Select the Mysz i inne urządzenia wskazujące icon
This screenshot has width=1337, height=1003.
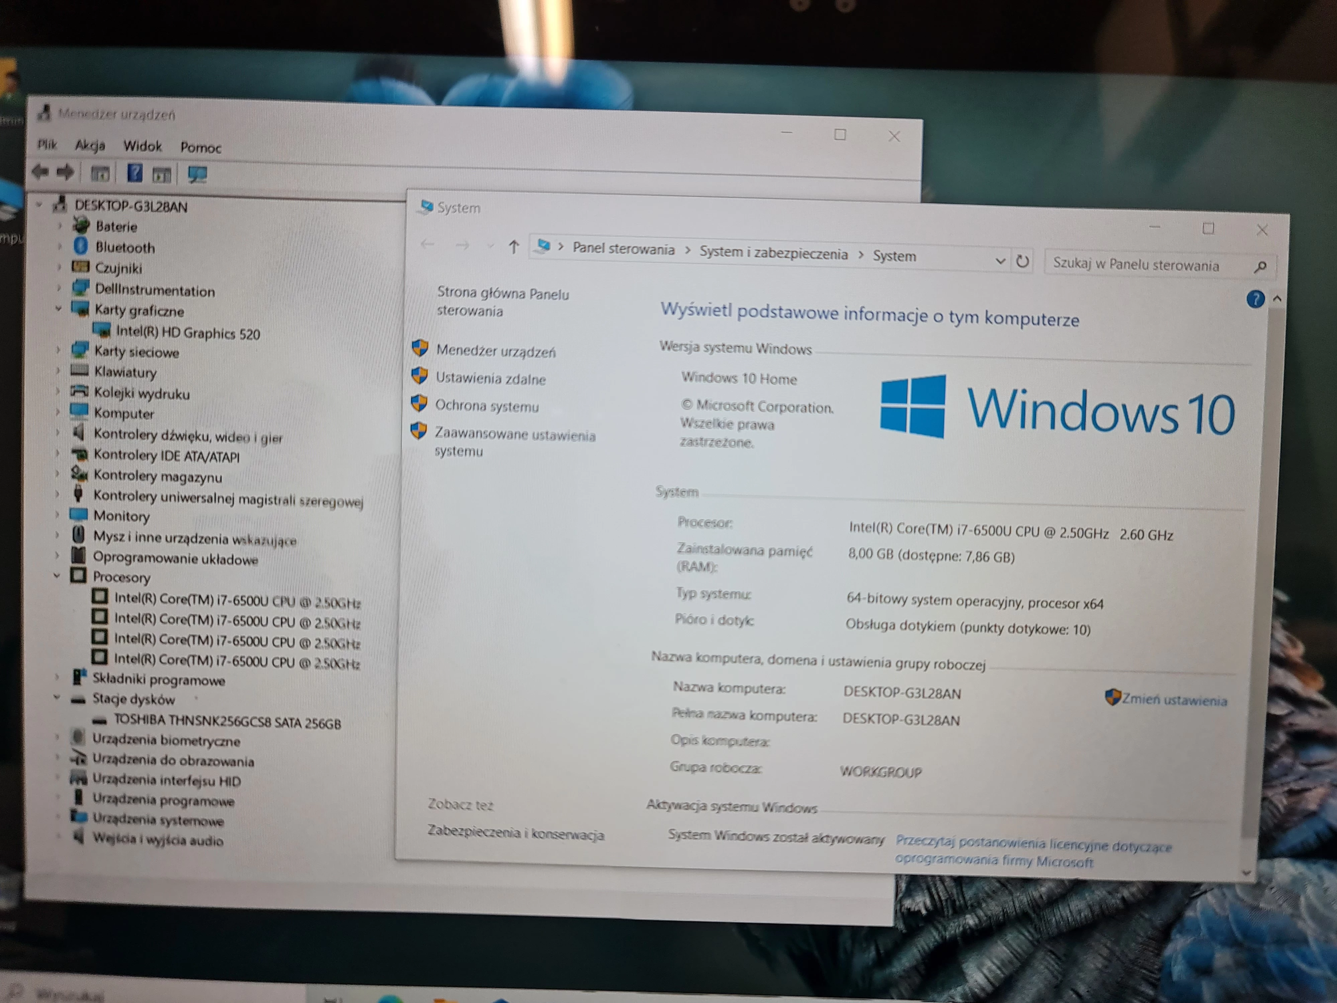coord(78,535)
